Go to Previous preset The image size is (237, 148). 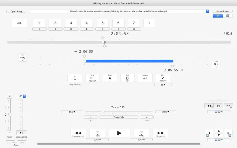tap(78, 133)
